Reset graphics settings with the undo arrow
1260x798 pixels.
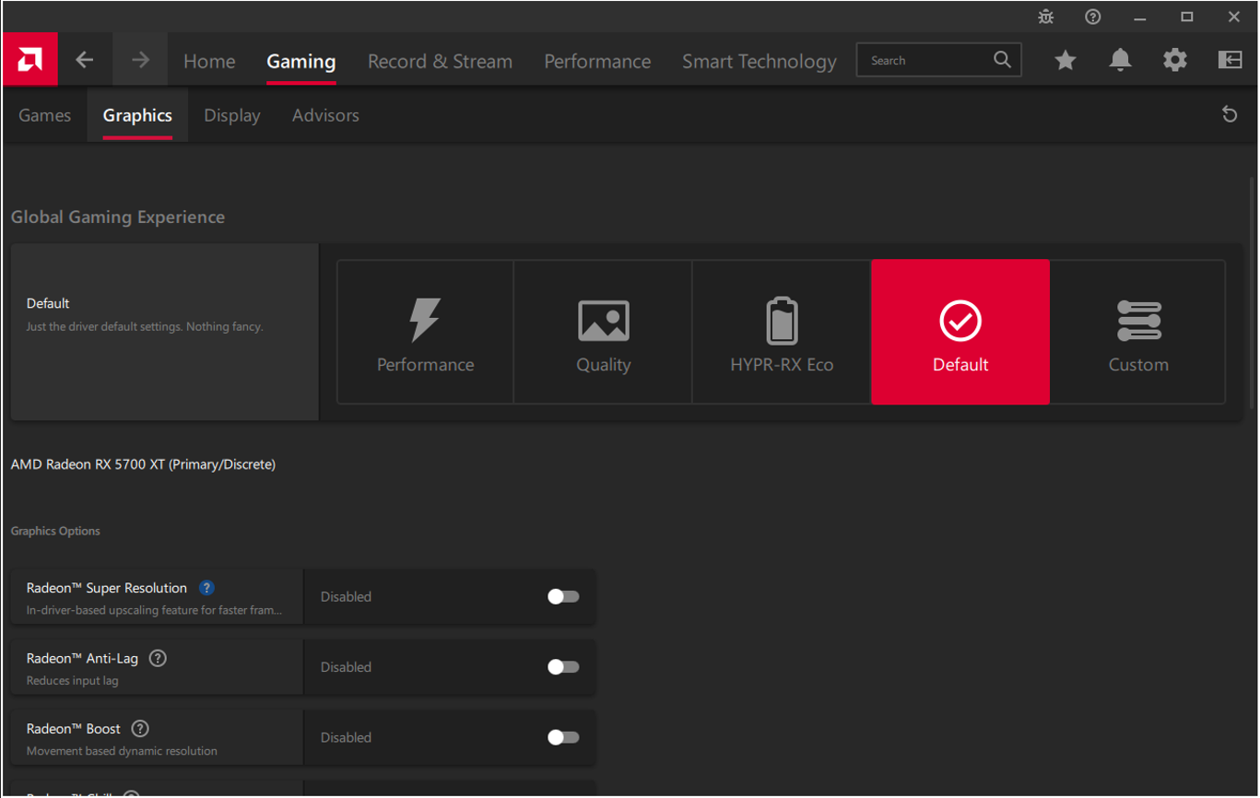click(1230, 114)
